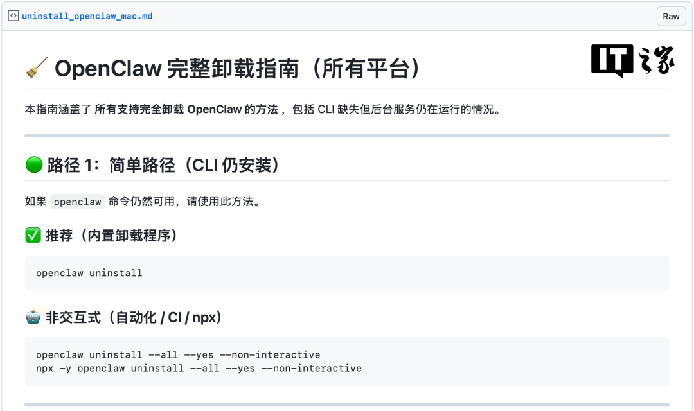The image size is (694, 411).
Task: Click the horizontal divider above 路径 1
Action: pos(347,136)
